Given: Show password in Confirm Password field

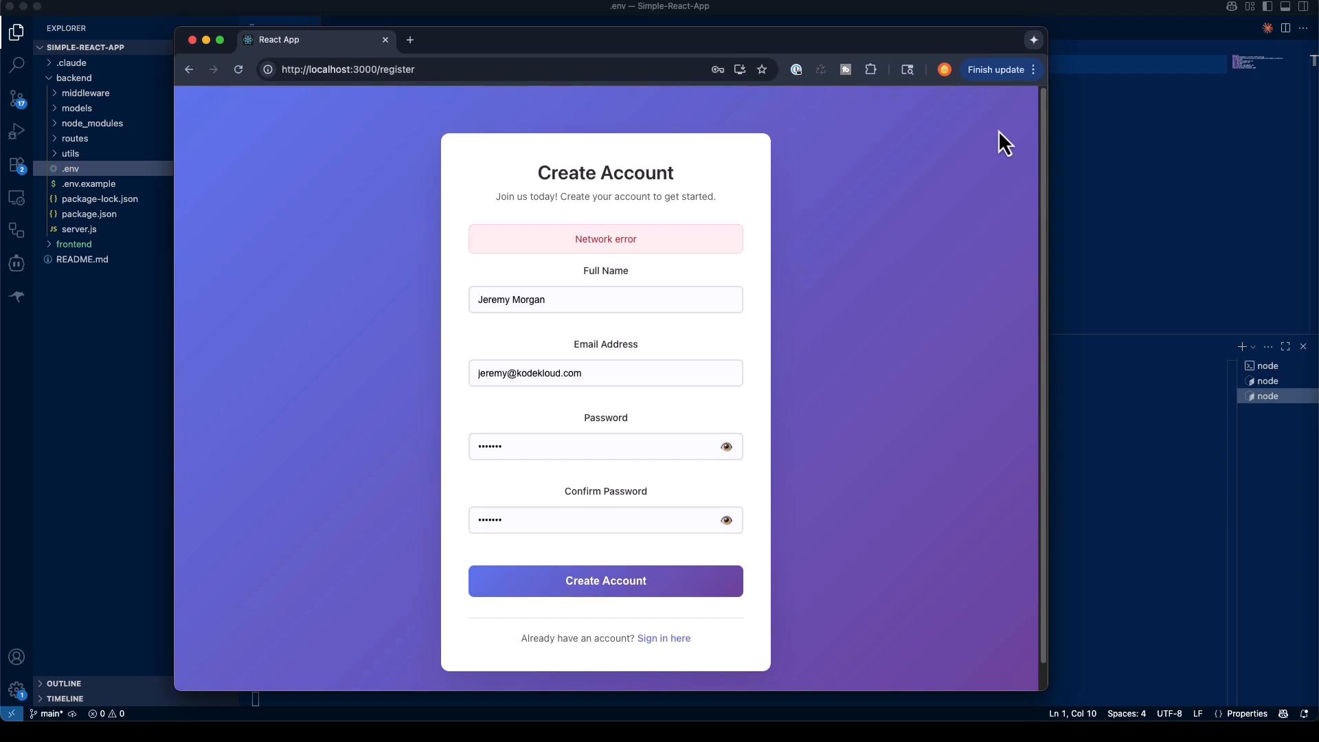Looking at the screenshot, I should [726, 520].
